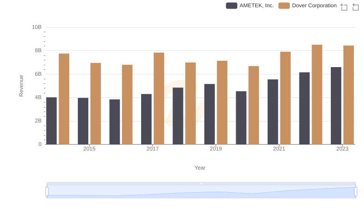Viewport: 364px width, 209px height.
Task: Click the Dover Corporation legend label
Action: (x=314, y=5)
